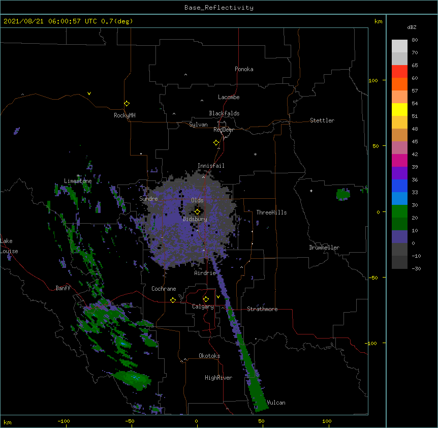
Task: Click the white asterisk marker above Limestone
Action: point(78,176)
